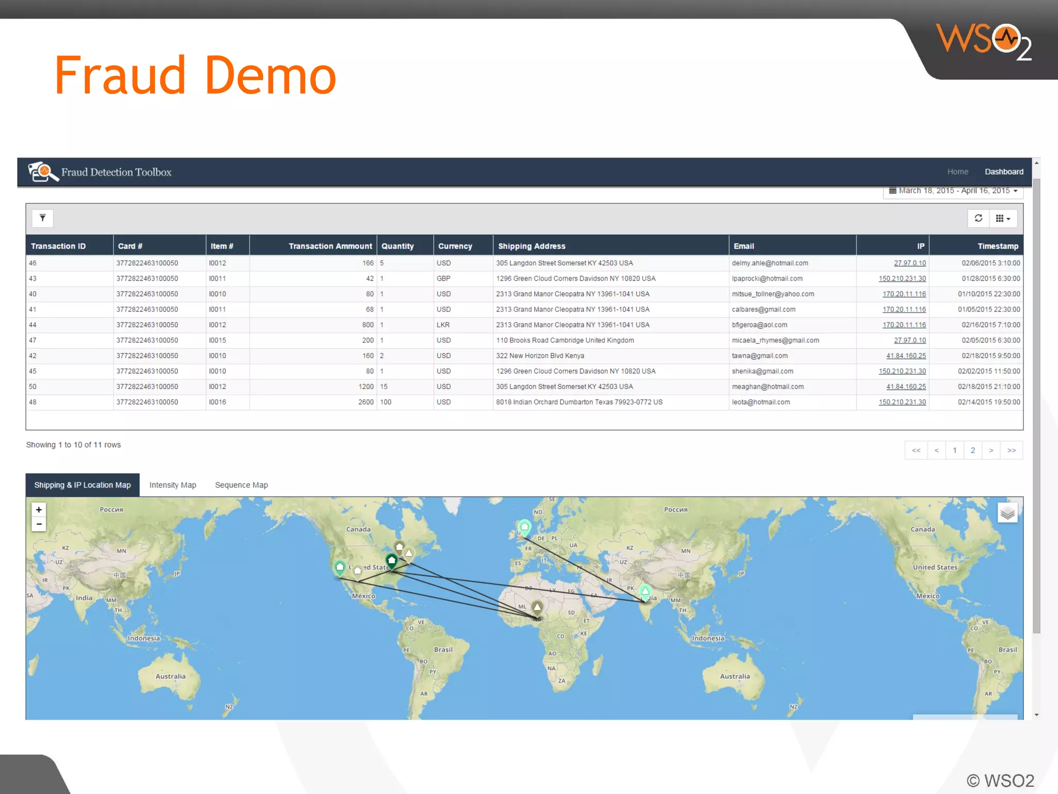Select address 110 Brooks Road Cambridge United Kingdom
Screen dimensions: 1058x794
565,340
